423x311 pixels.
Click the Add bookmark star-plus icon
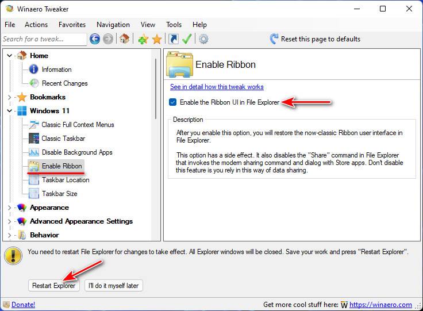coord(143,40)
